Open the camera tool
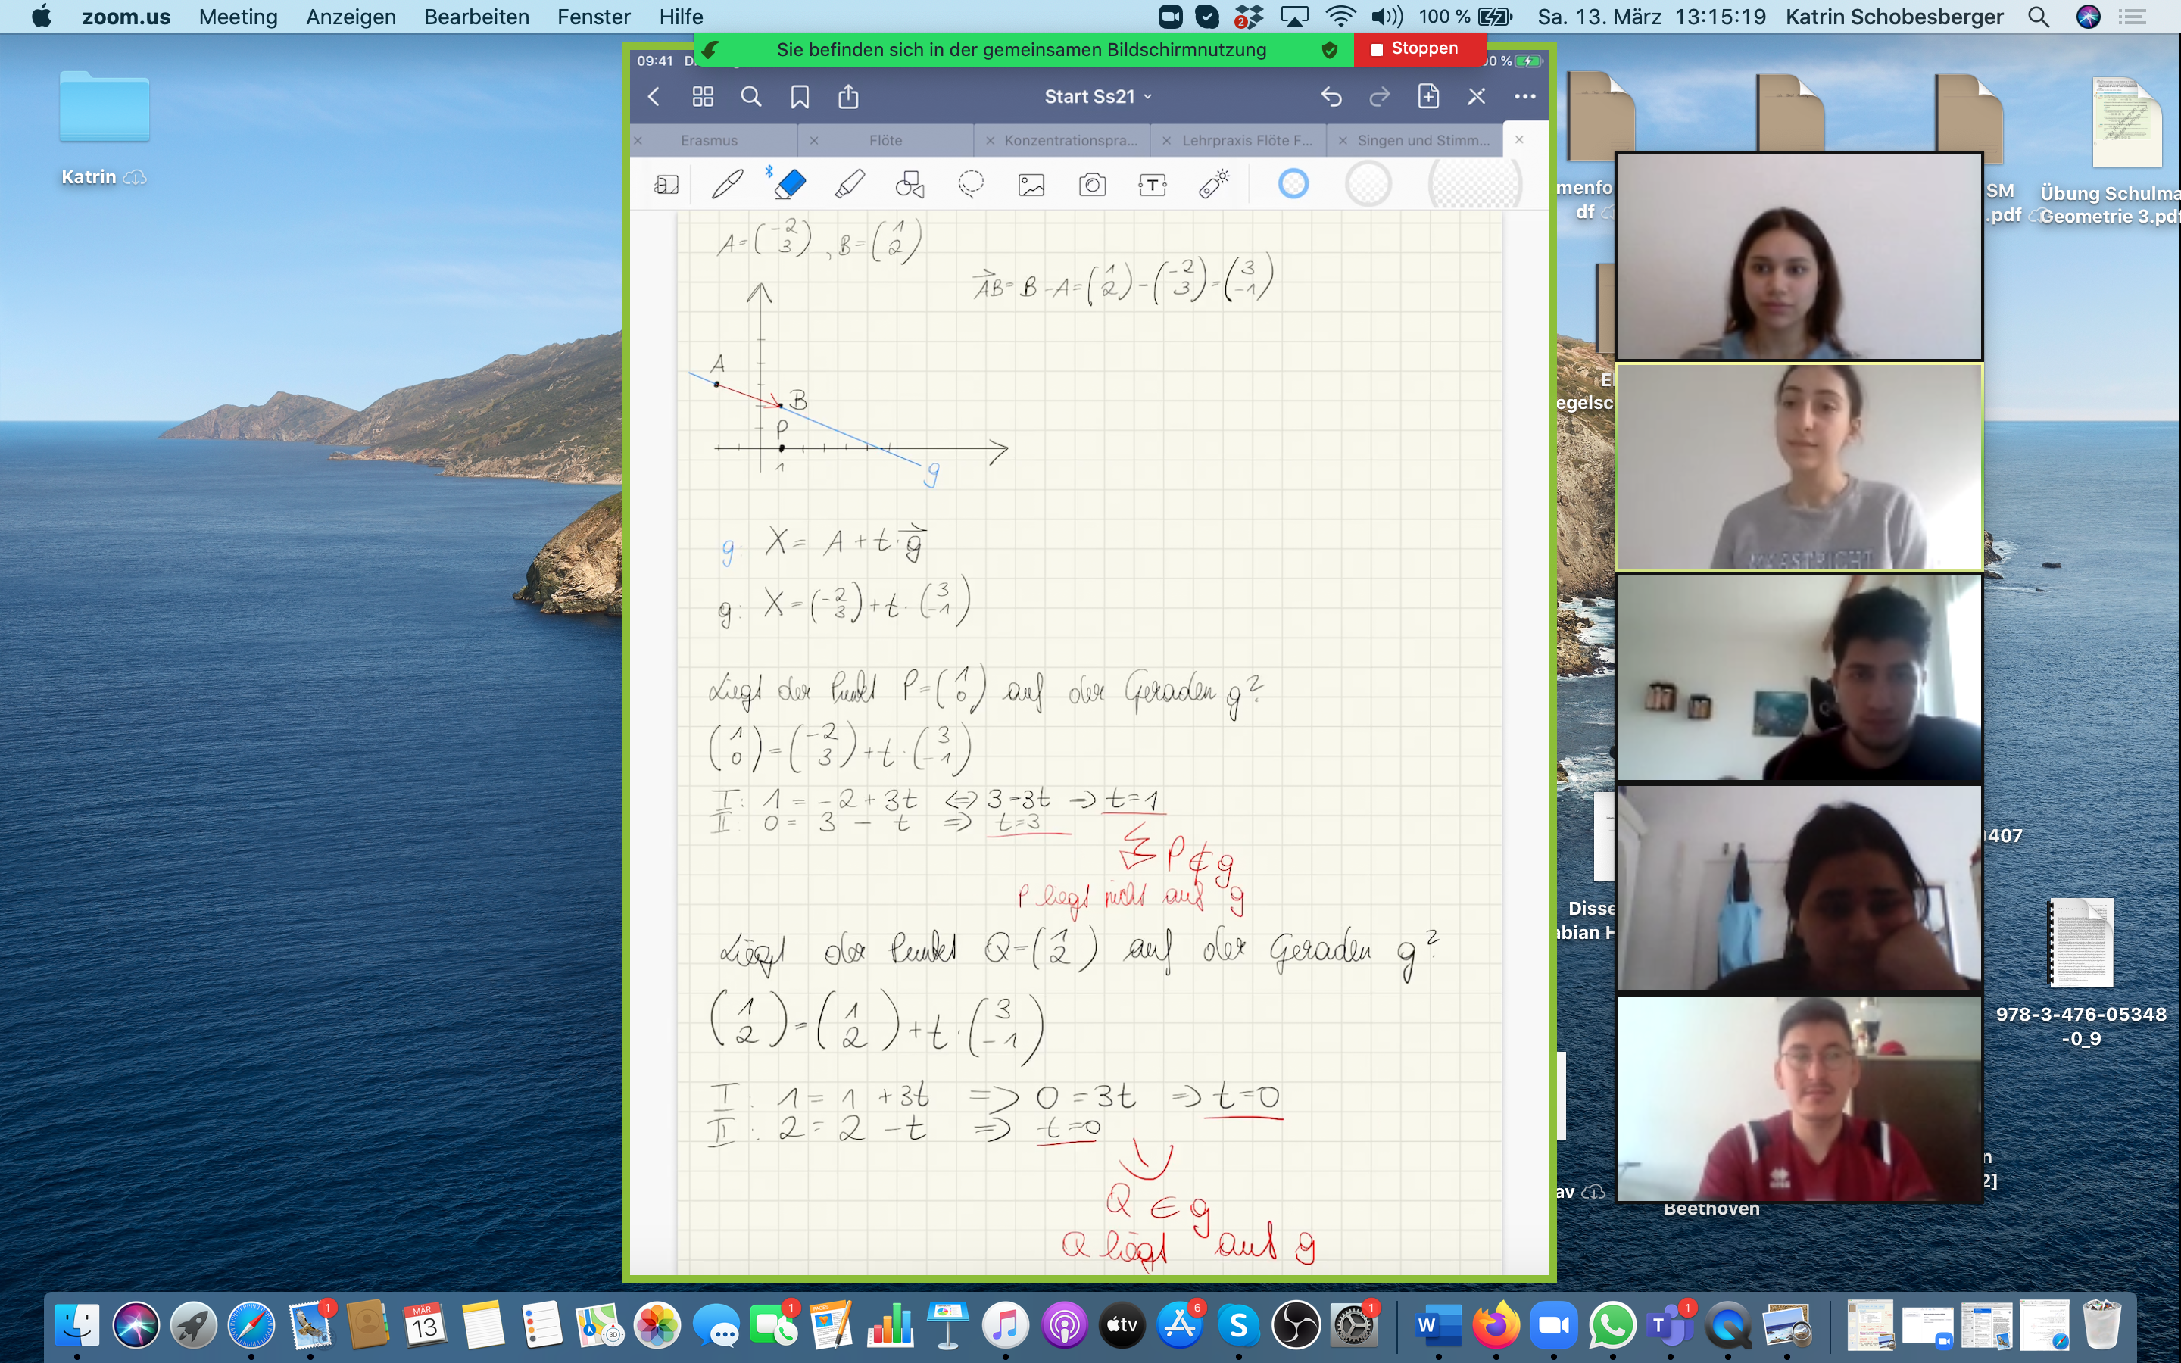 point(1092,186)
